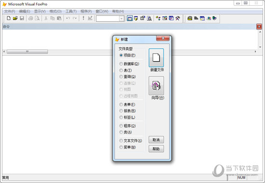The width and height of the screenshot is (265, 183).
Task: Select the 项目(P) file type radio button
Action: 121,55
